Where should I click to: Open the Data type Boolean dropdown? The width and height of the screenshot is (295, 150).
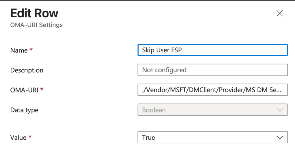tap(212, 110)
